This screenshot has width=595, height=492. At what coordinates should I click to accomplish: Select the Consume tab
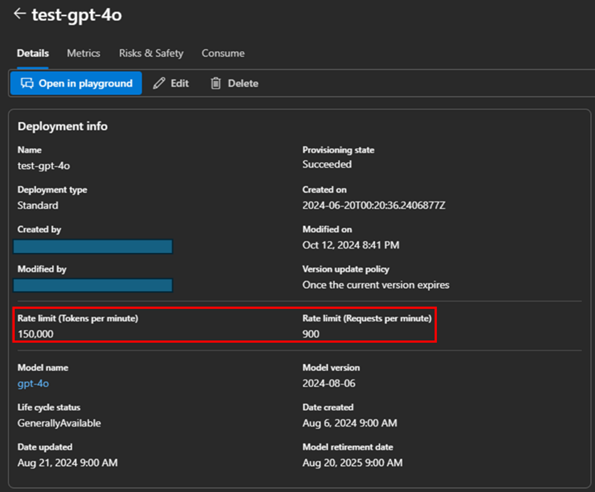(x=223, y=53)
